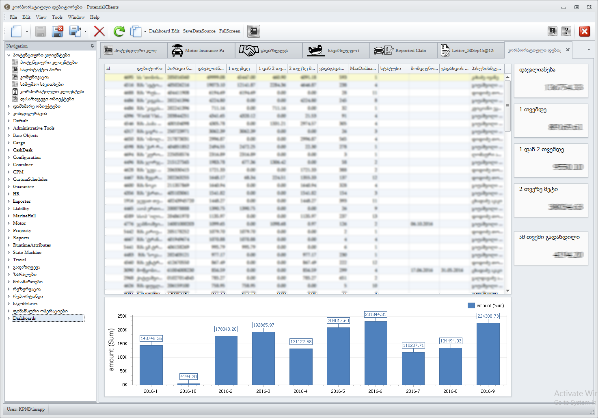Viewport: 598px width, 418px height.
Task: Open dropdown arrow beside Save and New
Action: (x=85, y=32)
